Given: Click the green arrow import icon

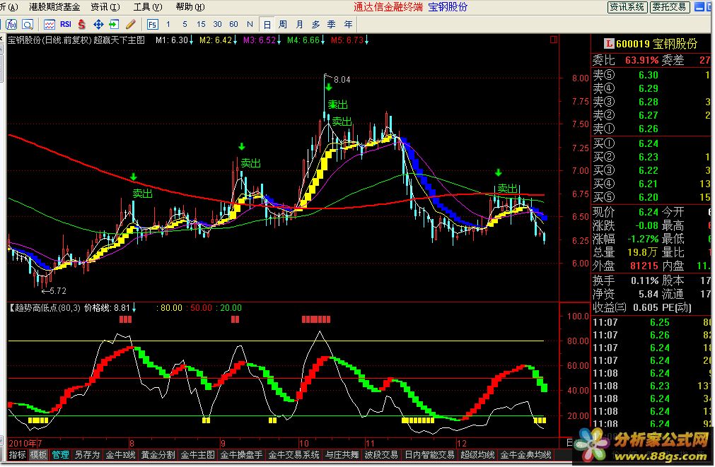Looking at the screenshot, I should coord(114,25).
